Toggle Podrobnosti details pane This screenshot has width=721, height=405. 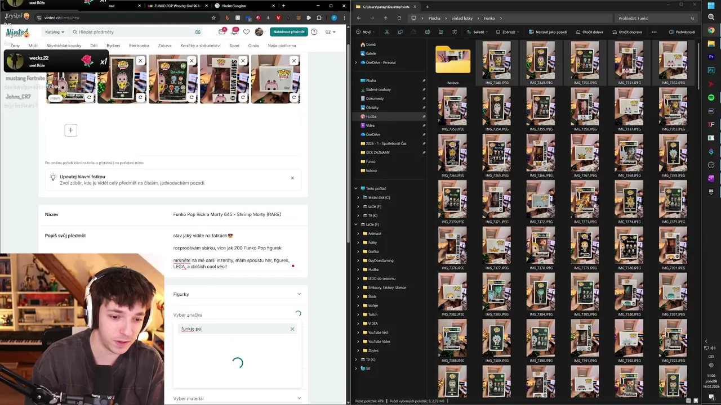point(682,32)
